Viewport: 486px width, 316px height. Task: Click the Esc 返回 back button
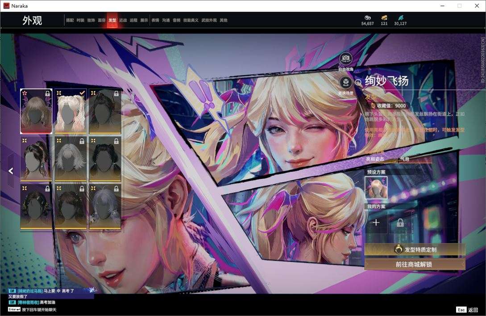[x=467, y=310]
